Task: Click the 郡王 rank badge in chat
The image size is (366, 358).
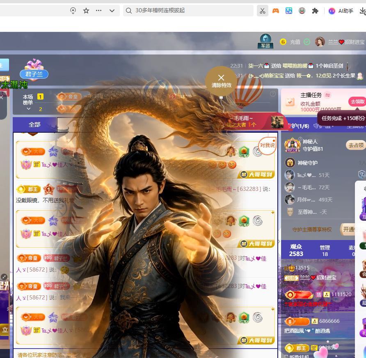Action: pyautogui.click(x=29, y=189)
